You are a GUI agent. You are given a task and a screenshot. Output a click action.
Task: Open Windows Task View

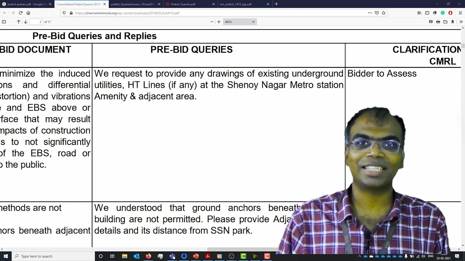coord(112,256)
